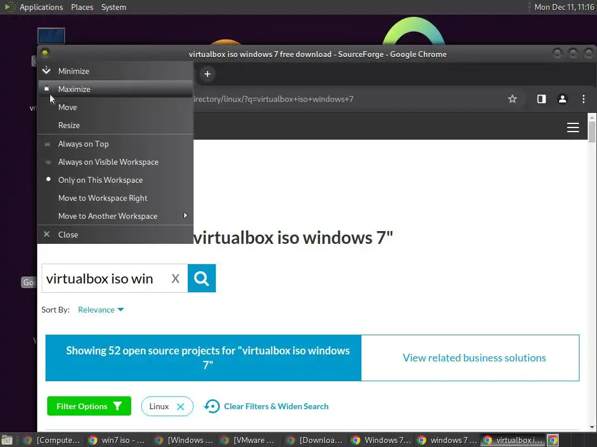Select Minimize in the window menu
The height and width of the screenshot is (447, 597).
pos(115,71)
